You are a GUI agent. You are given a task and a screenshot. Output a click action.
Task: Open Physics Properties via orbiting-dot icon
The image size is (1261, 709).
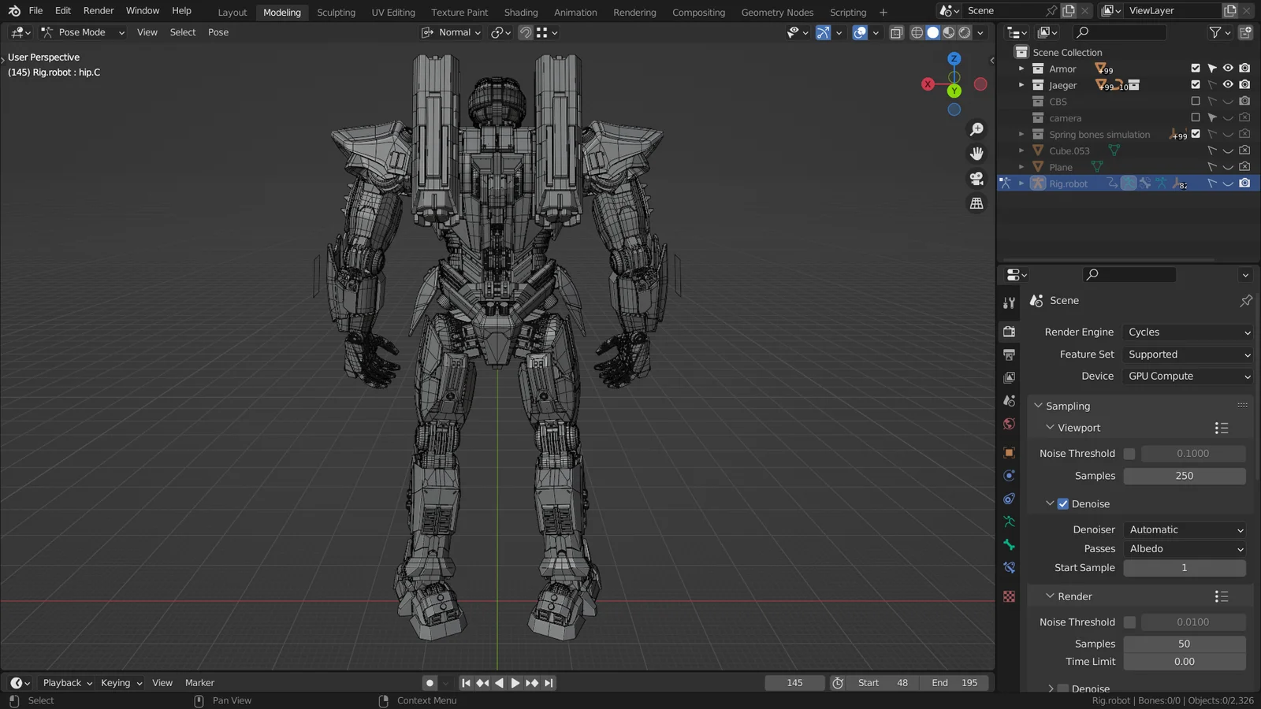click(1009, 476)
